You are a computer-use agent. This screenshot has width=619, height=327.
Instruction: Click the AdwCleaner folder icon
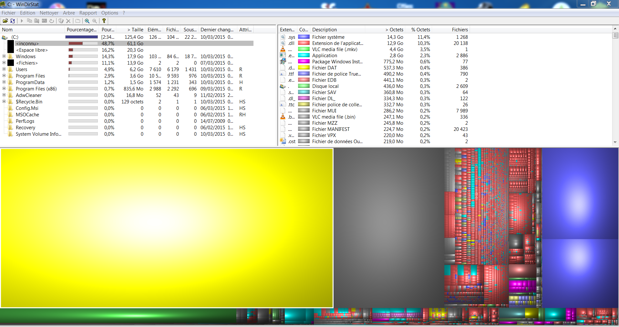click(11, 95)
